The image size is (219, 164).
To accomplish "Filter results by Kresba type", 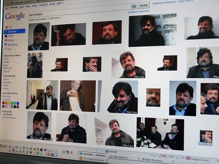I will (6, 89).
